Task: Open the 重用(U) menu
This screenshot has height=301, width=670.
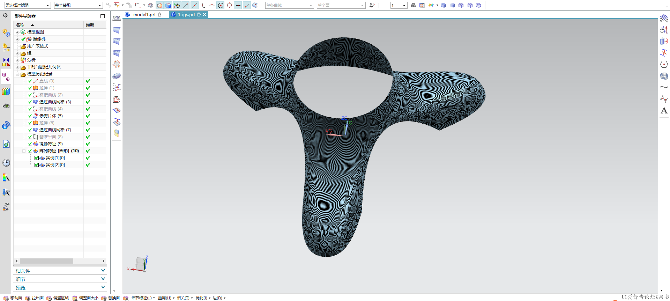Action: 166,298
